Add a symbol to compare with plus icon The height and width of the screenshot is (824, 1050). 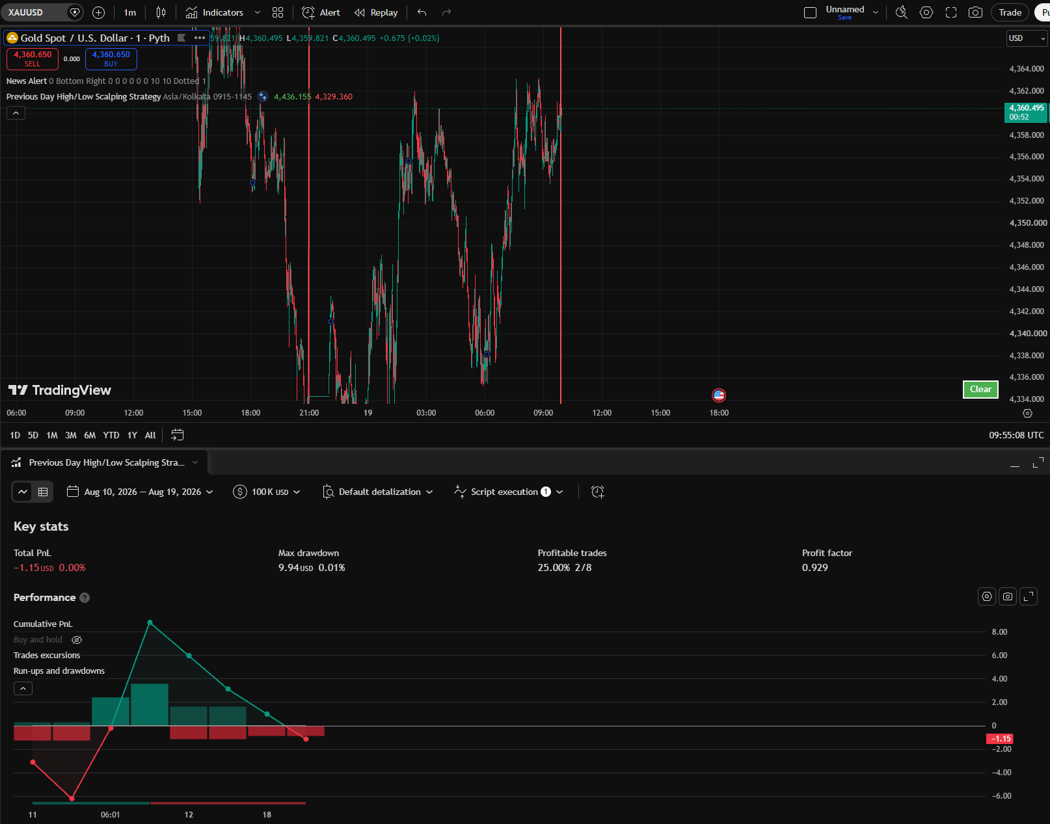[98, 12]
